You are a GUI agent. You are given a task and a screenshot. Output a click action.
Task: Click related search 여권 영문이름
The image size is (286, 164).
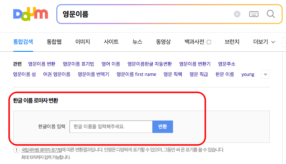click(x=57, y=74)
